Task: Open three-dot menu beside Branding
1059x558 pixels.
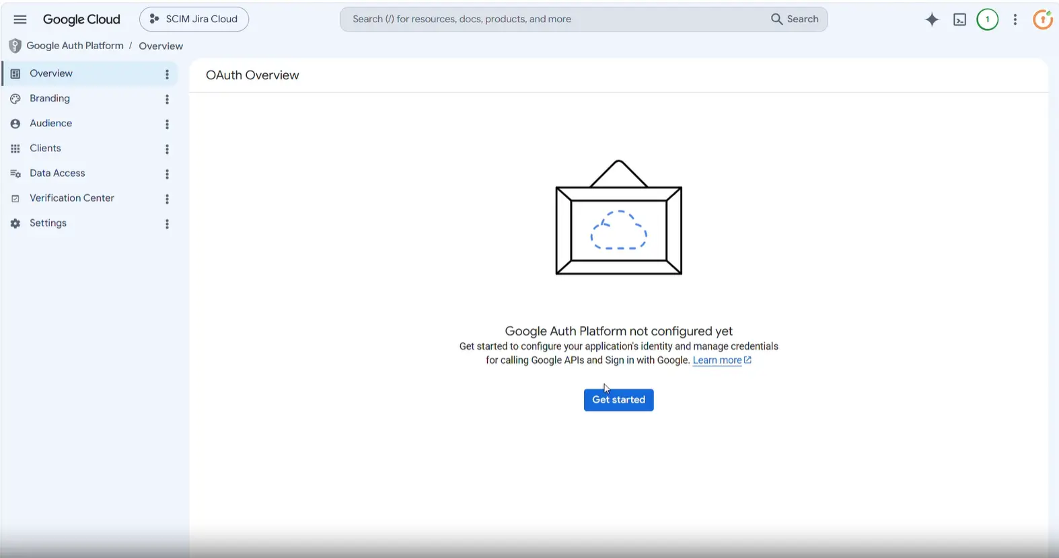Action: pos(167,99)
